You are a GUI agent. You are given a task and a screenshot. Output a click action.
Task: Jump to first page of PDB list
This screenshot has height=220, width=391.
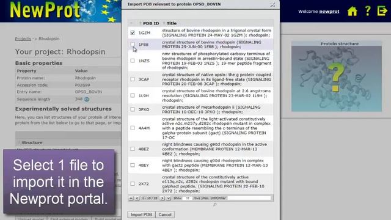[x=131, y=198]
